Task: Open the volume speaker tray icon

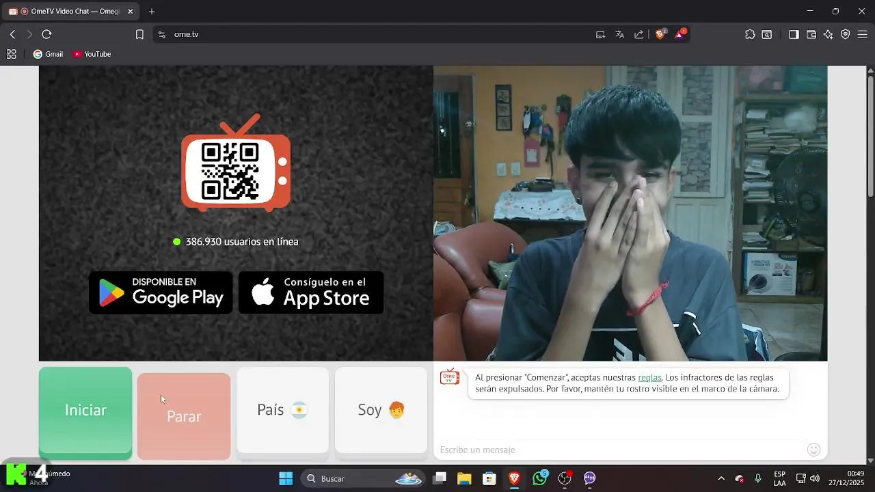Action: 815,478
